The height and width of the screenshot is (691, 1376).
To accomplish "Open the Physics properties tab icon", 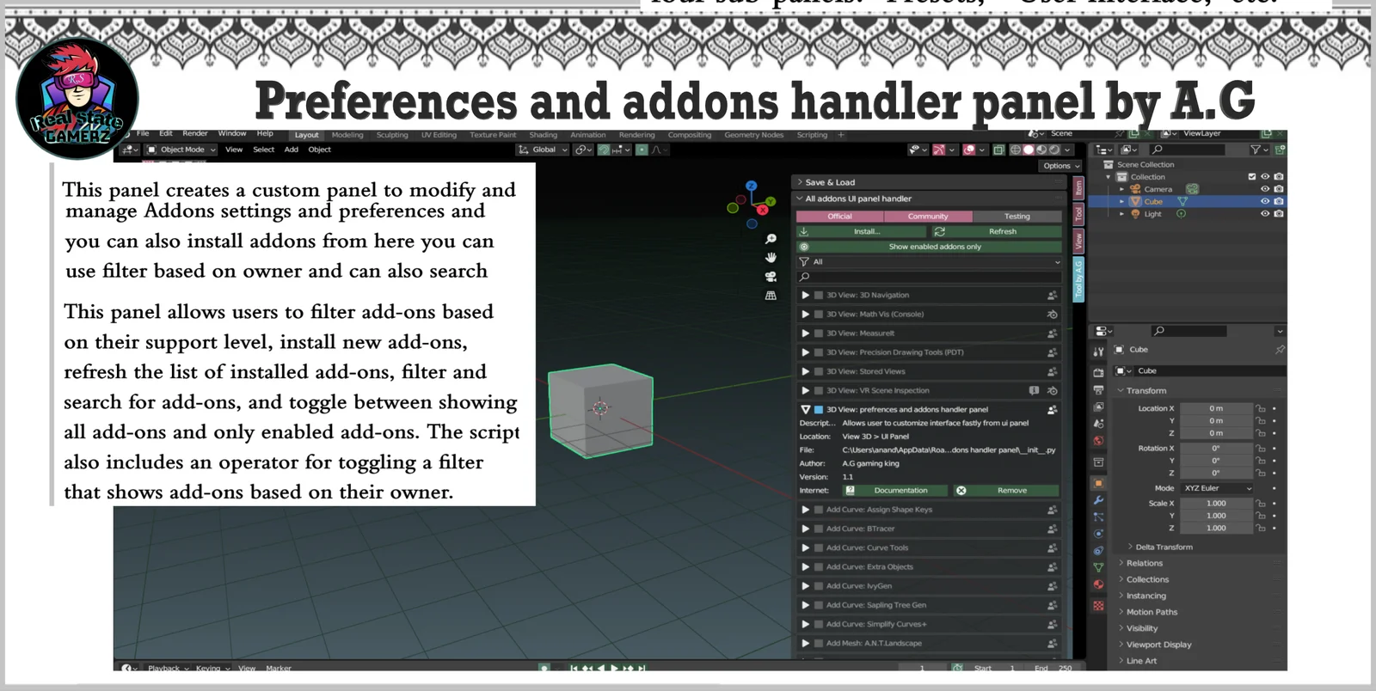I will pos(1098,534).
